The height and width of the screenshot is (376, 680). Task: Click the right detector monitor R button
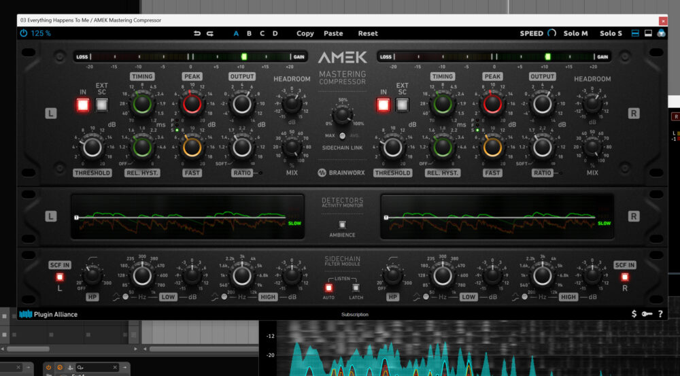tap(633, 216)
